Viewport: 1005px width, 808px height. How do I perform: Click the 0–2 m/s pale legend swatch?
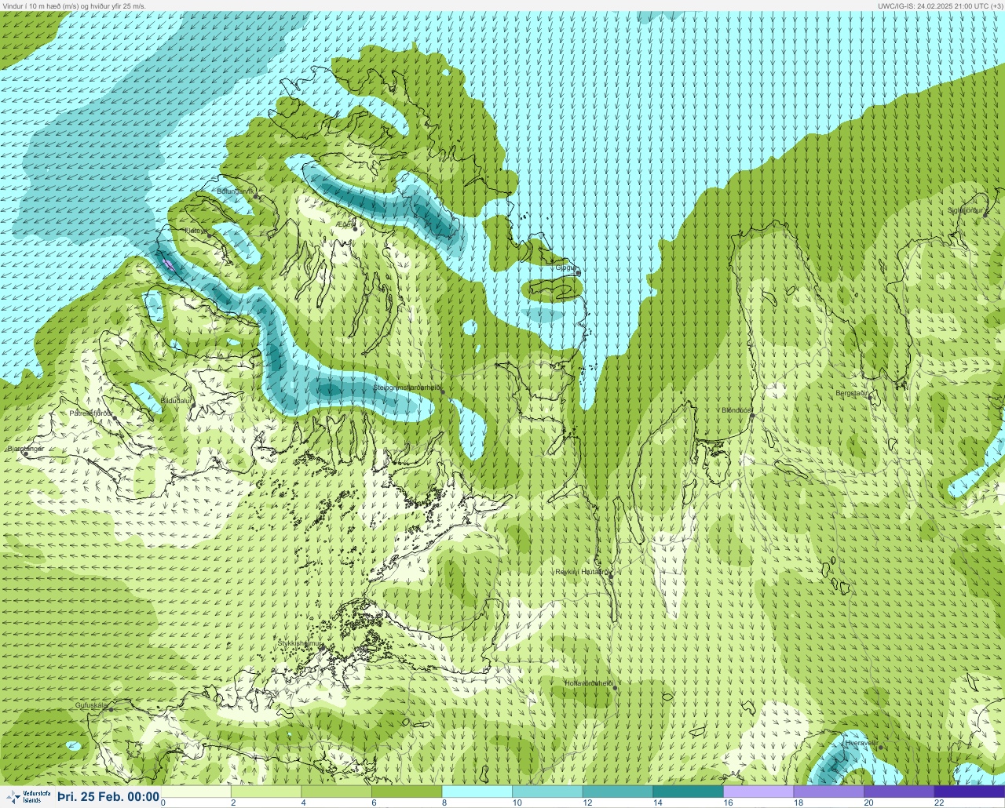pyautogui.click(x=197, y=792)
